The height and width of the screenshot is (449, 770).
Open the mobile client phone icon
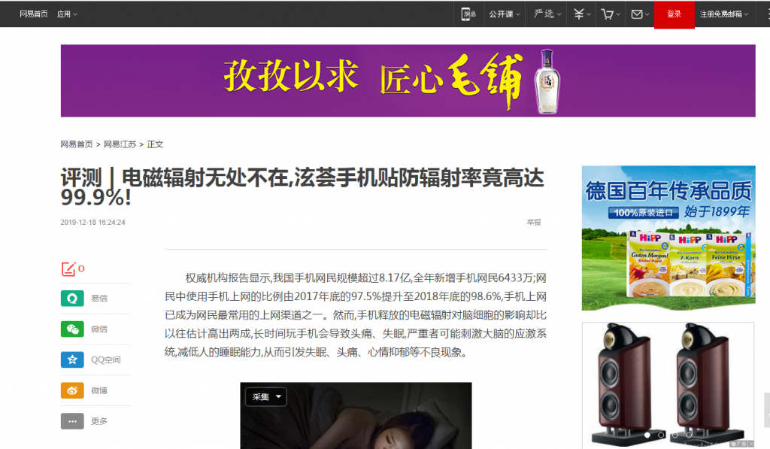[468, 14]
